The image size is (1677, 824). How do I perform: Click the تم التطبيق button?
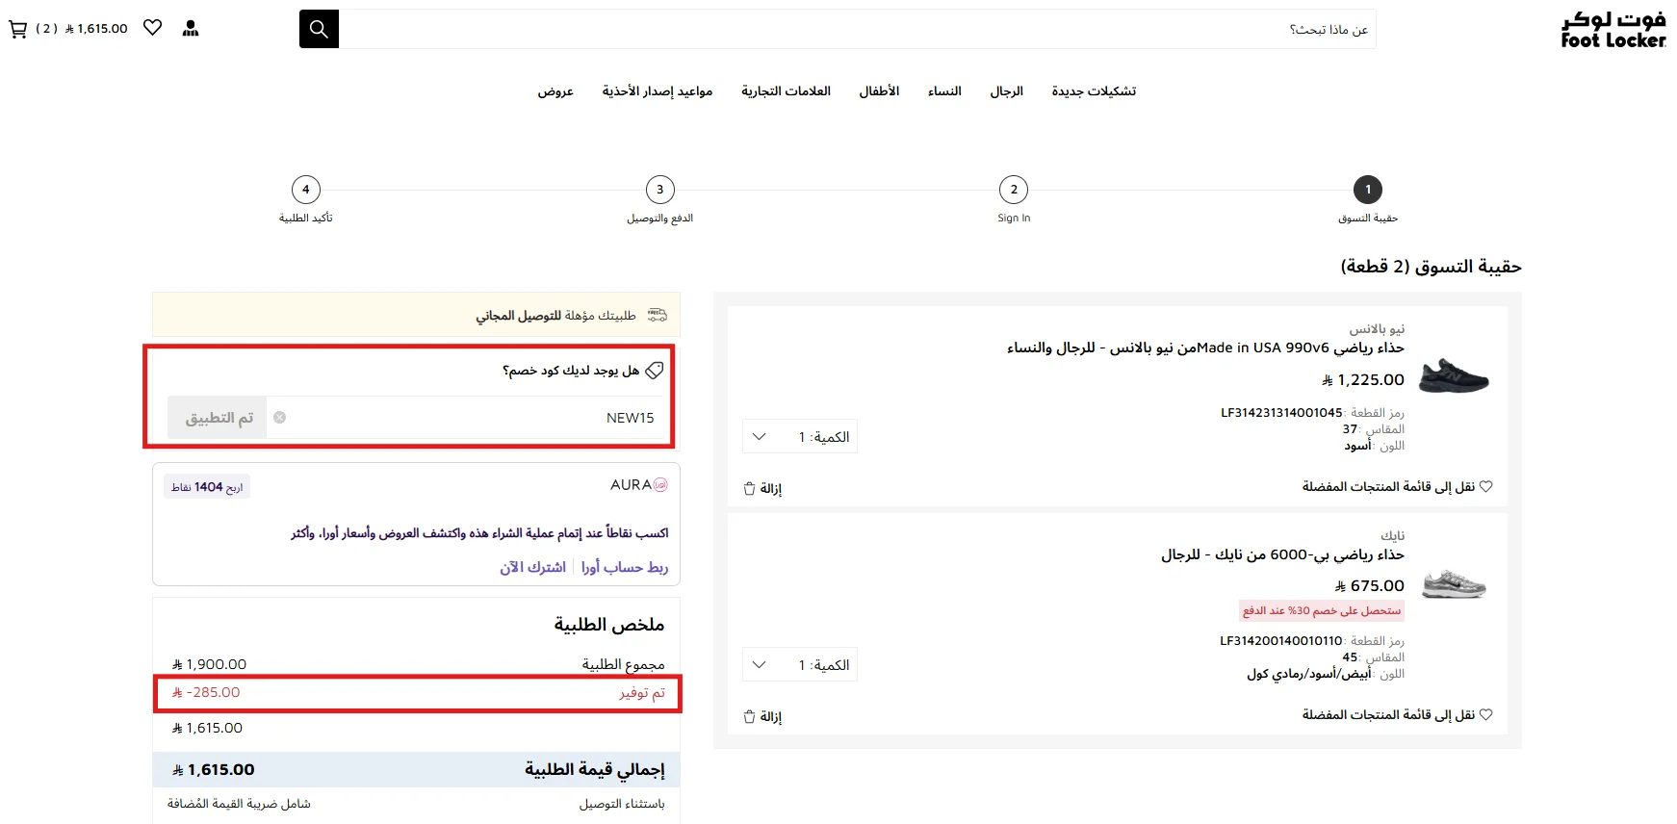218,418
